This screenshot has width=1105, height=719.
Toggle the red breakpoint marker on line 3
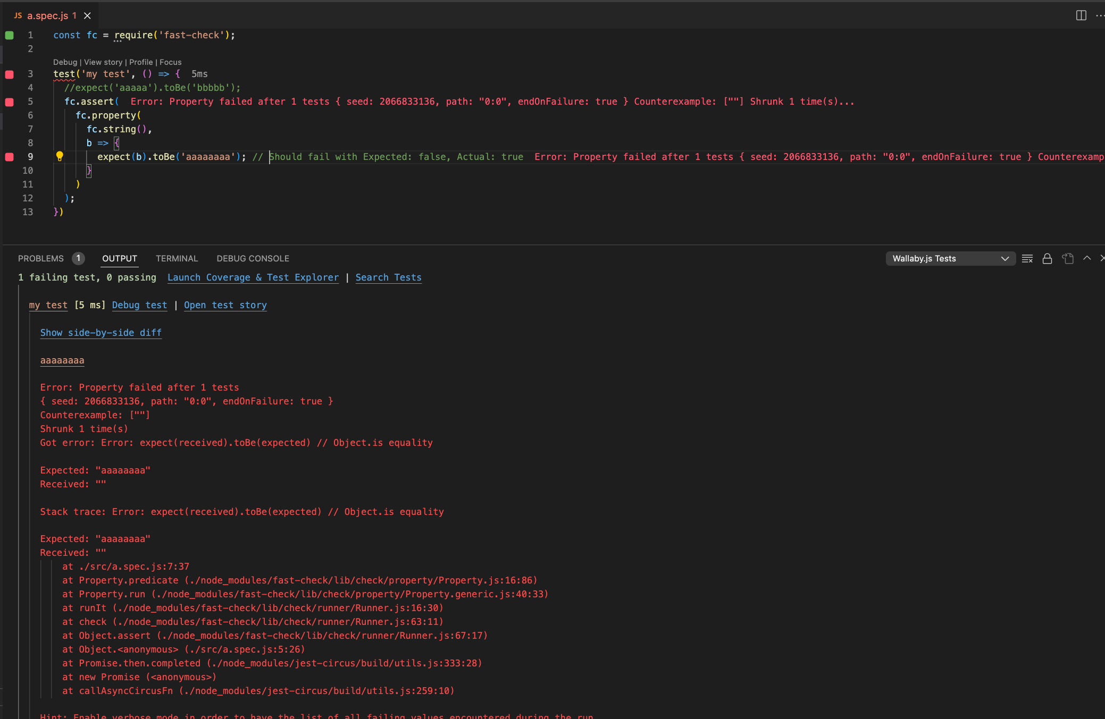[x=9, y=74]
